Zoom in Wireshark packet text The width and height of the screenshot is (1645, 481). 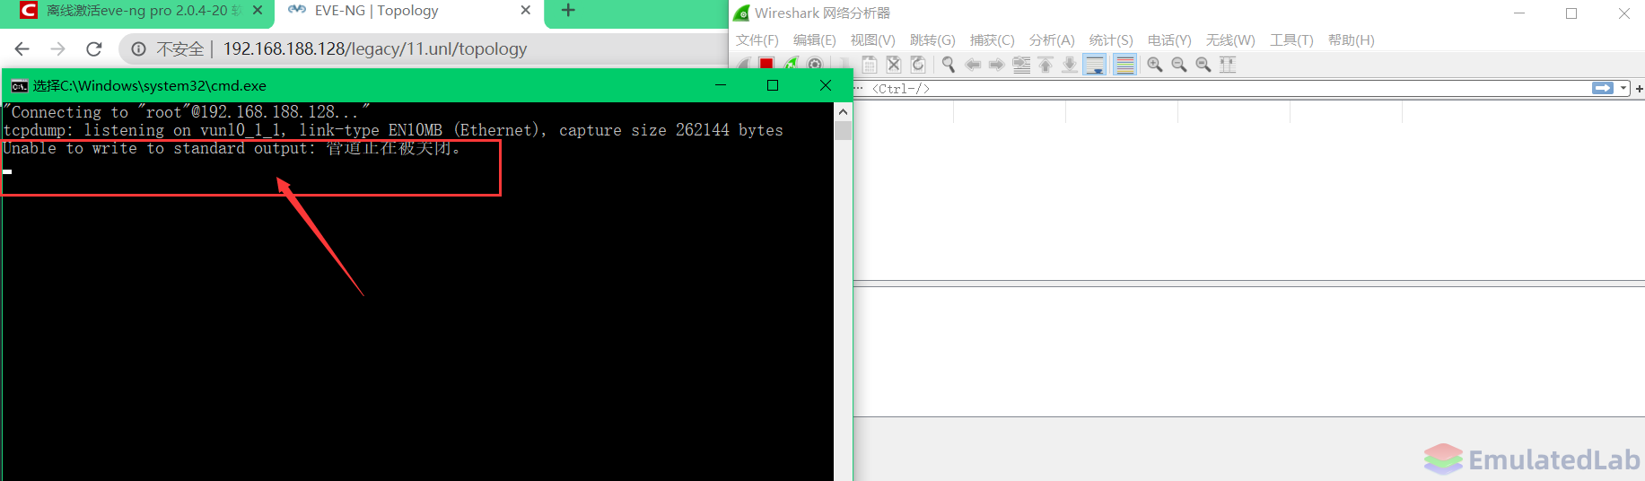click(1155, 65)
